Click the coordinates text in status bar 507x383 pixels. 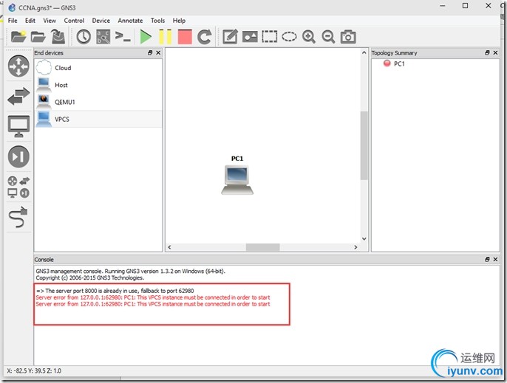pyautogui.click(x=34, y=370)
